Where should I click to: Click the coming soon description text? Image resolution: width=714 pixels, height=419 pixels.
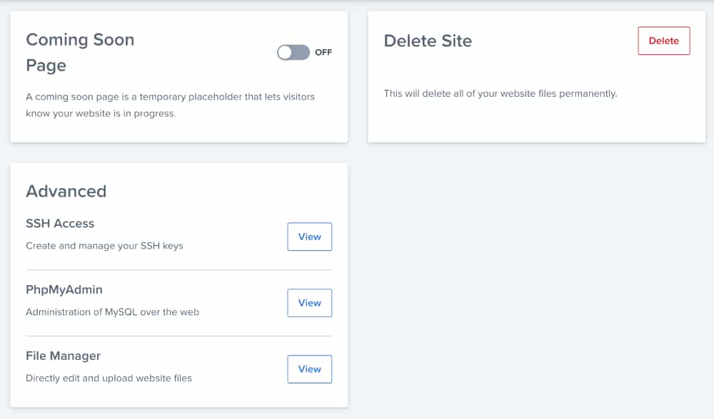170,105
